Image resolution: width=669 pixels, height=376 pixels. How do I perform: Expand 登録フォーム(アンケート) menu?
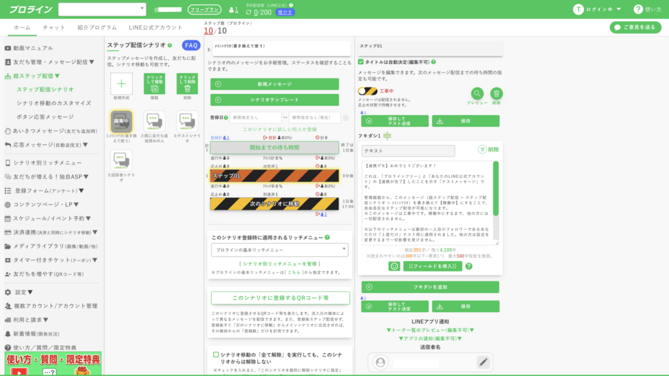coord(44,191)
